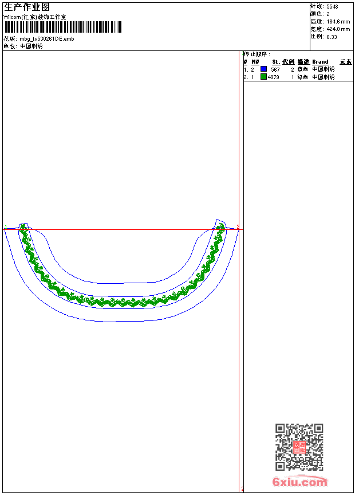Select the row with 4979 stitches
This screenshot has height=493, width=355.
pyautogui.click(x=298, y=77)
